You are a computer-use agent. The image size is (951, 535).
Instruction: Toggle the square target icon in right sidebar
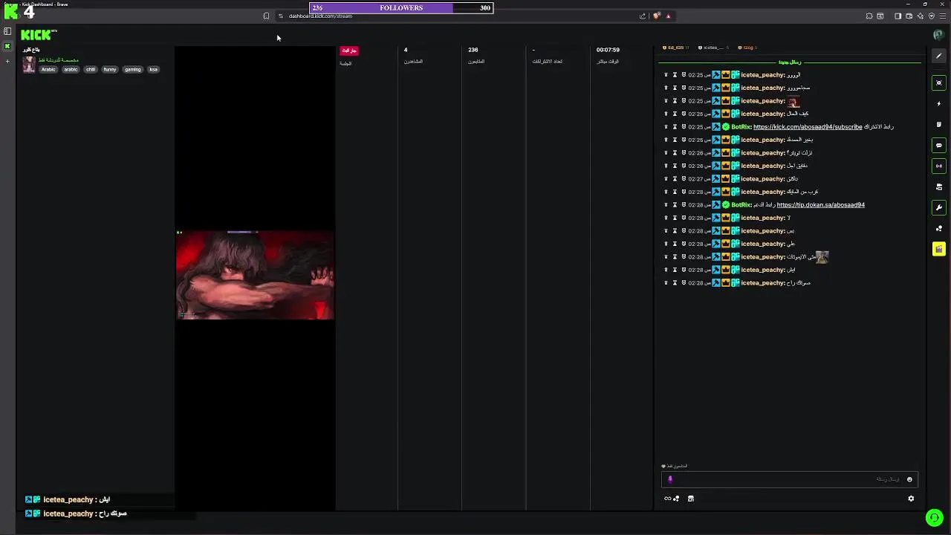click(939, 82)
